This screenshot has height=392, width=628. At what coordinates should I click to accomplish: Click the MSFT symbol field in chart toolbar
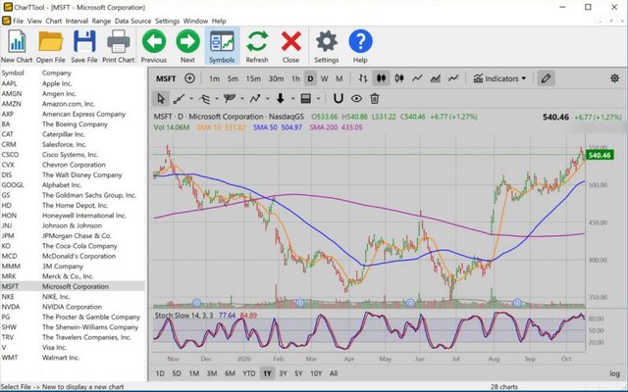tap(166, 78)
